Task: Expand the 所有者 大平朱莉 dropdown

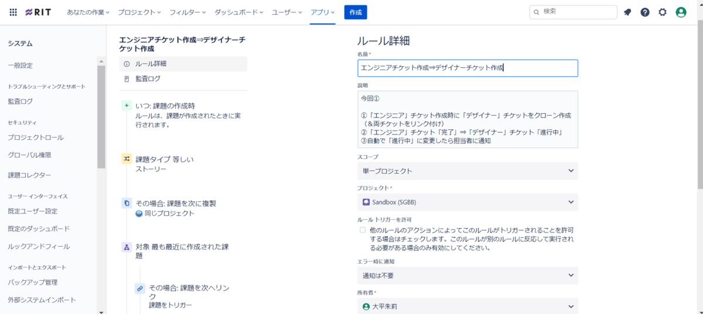Action: point(467,306)
